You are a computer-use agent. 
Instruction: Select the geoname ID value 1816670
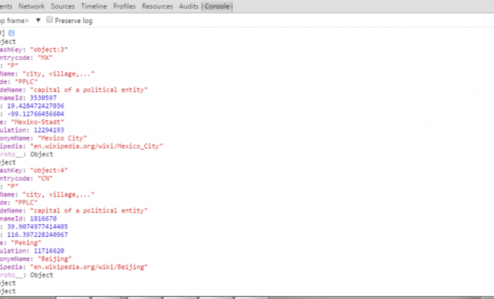[43, 218]
